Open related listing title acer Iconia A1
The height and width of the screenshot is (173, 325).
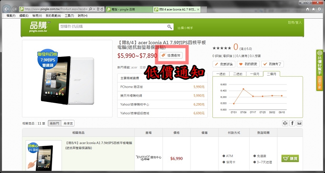click(99, 145)
